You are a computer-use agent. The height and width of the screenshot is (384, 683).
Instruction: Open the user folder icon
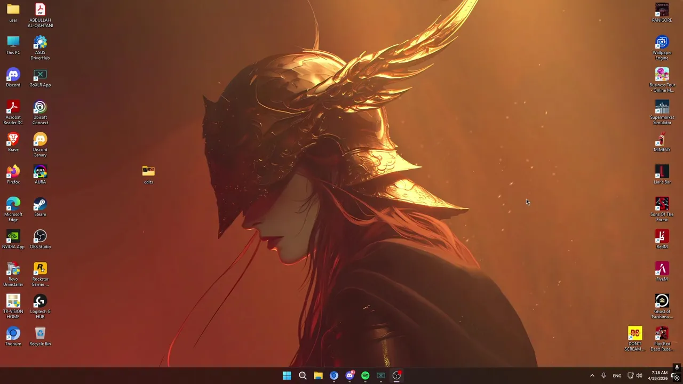pyautogui.click(x=13, y=13)
